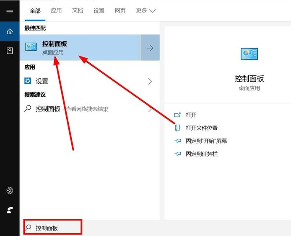Click the magnifier icon in search box
The height and width of the screenshot is (236, 291).
point(29,228)
